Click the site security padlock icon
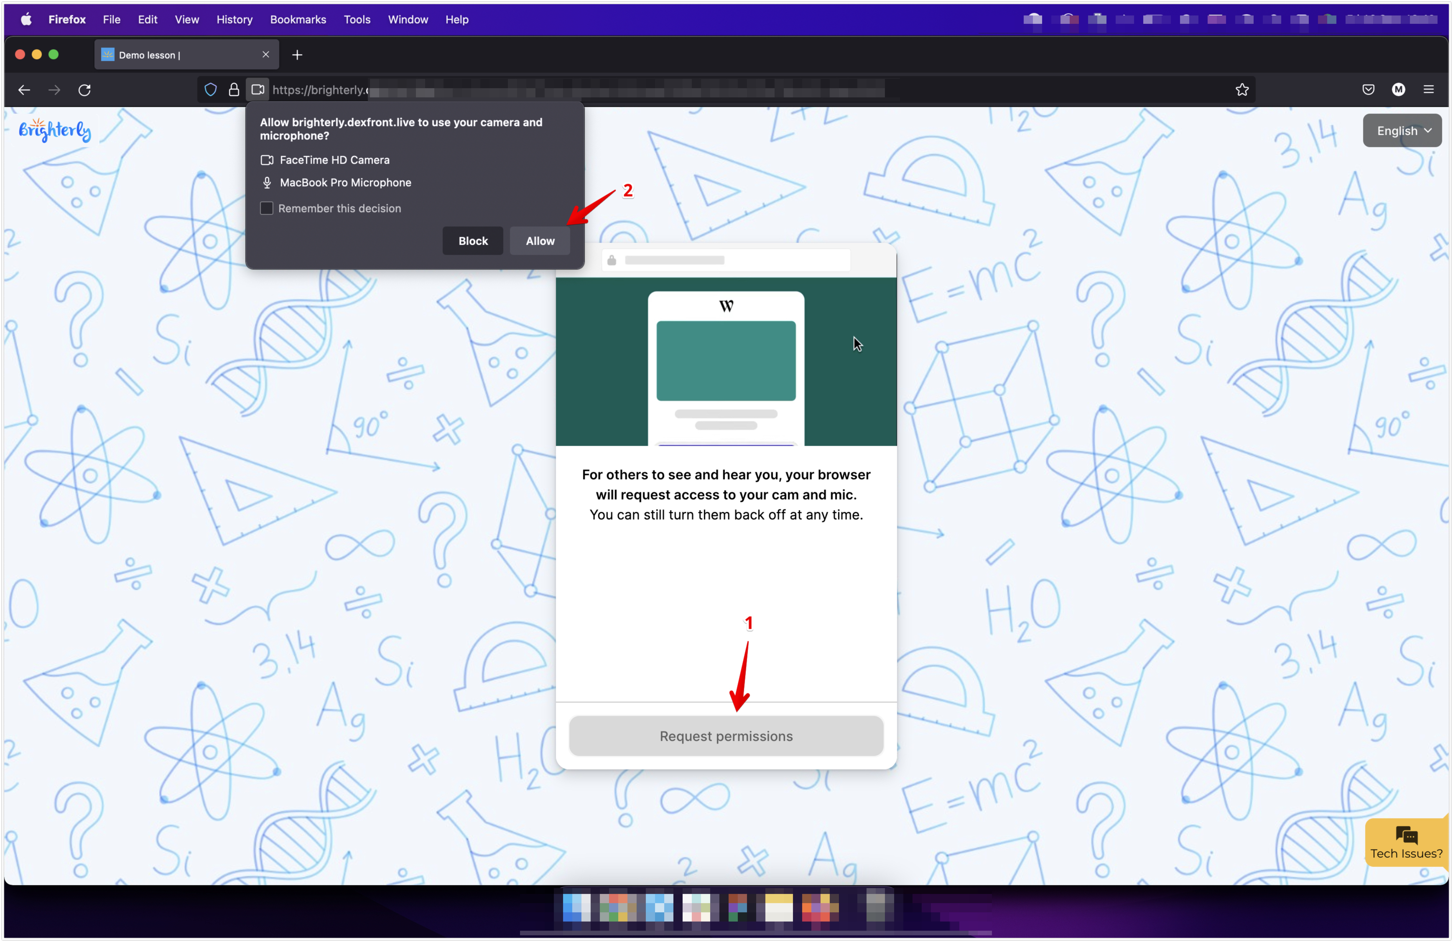The width and height of the screenshot is (1453, 942). click(x=234, y=90)
